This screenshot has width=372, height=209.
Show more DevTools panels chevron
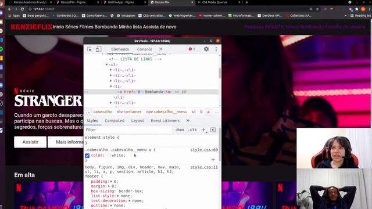[x=160, y=49]
